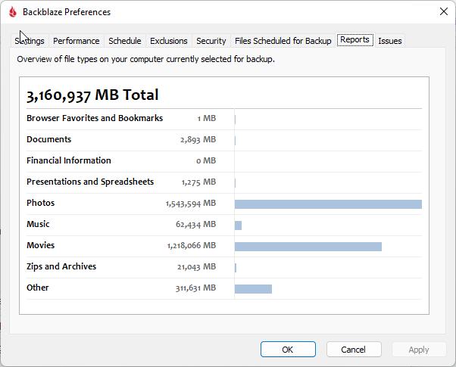Click the 2,893 MB Documents value
The height and width of the screenshot is (367, 456).
click(198, 140)
